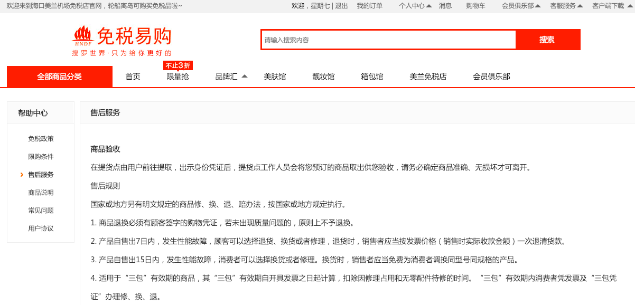Open the 我的订单 link
The width and height of the screenshot is (635, 305).
(x=369, y=6)
